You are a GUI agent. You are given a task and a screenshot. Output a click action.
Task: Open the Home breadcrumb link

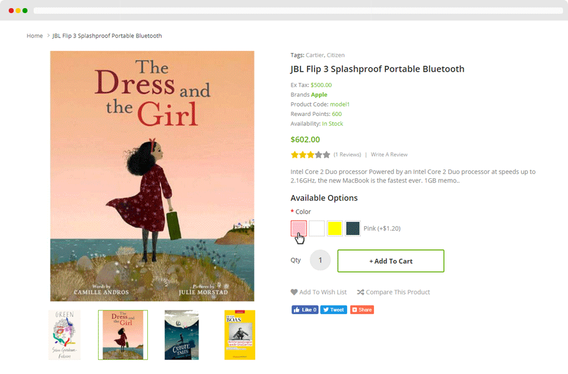tap(34, 36)
